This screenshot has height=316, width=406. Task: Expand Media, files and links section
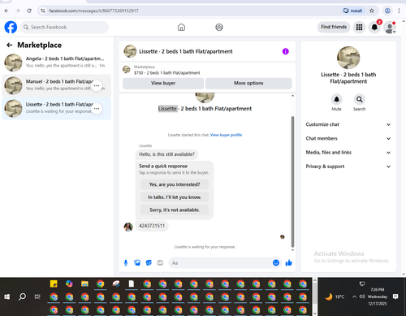[x=348, y=153]
